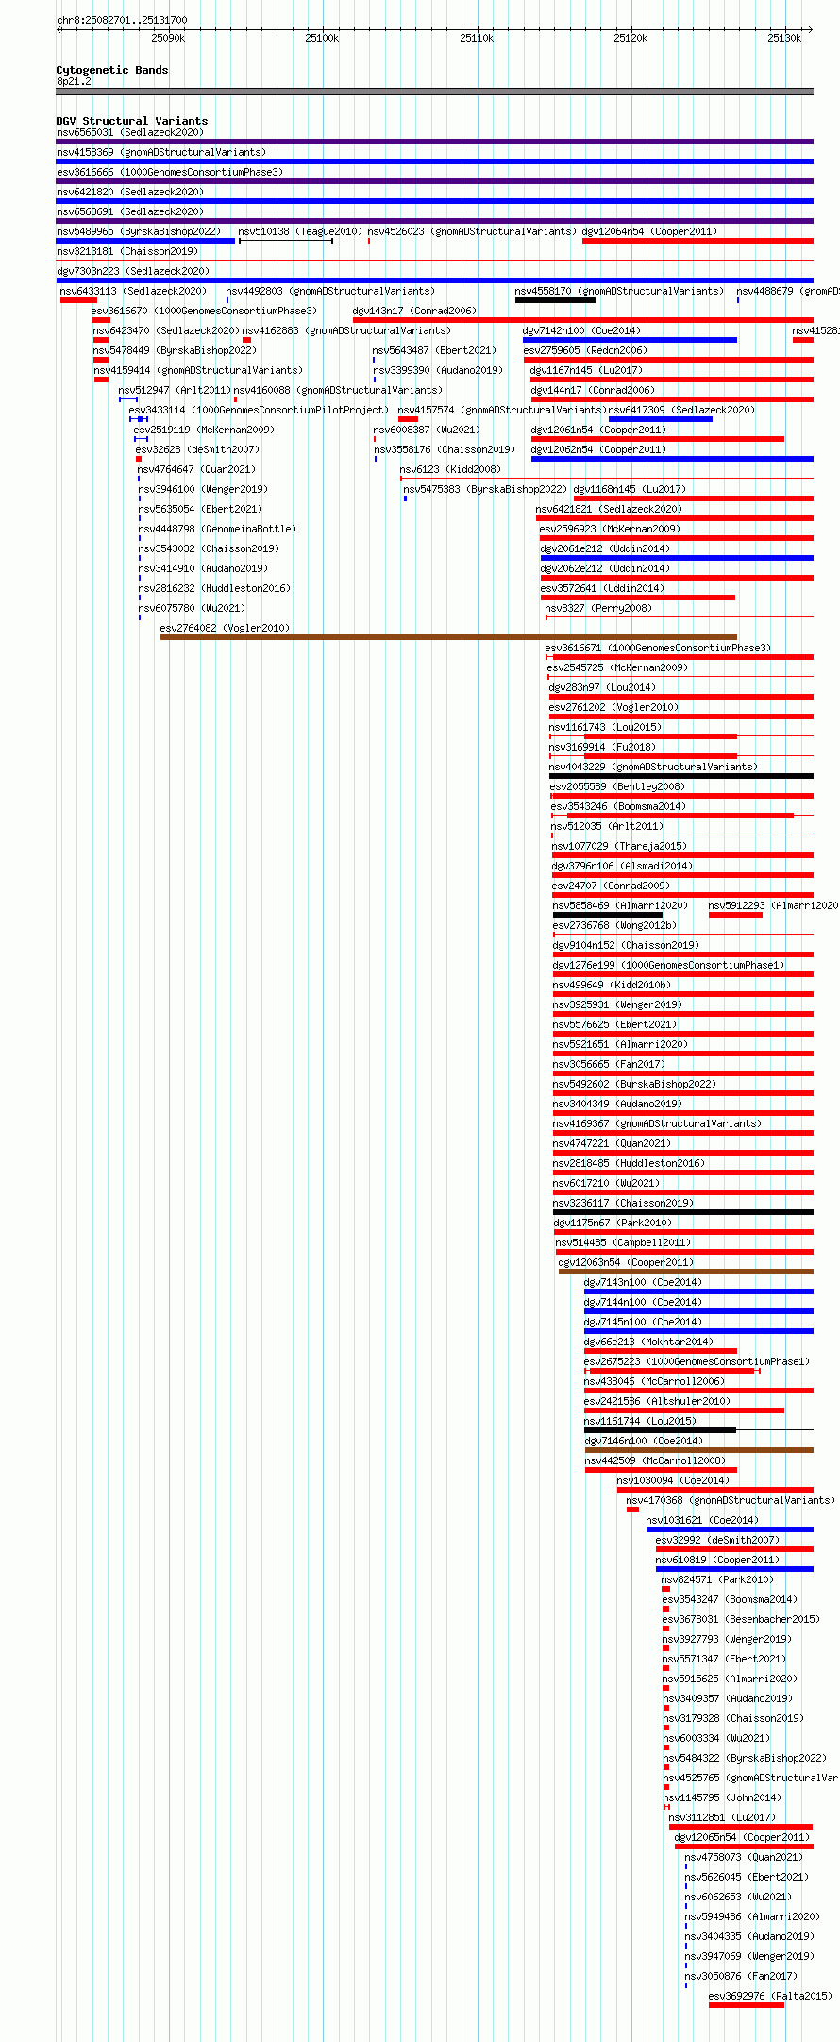Click nsv499649 (Kidd2010b) label
Screen dimensions: 840x2042
(612, 985)
